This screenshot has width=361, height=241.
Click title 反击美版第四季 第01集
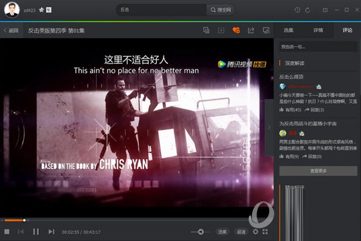point(57,30)
